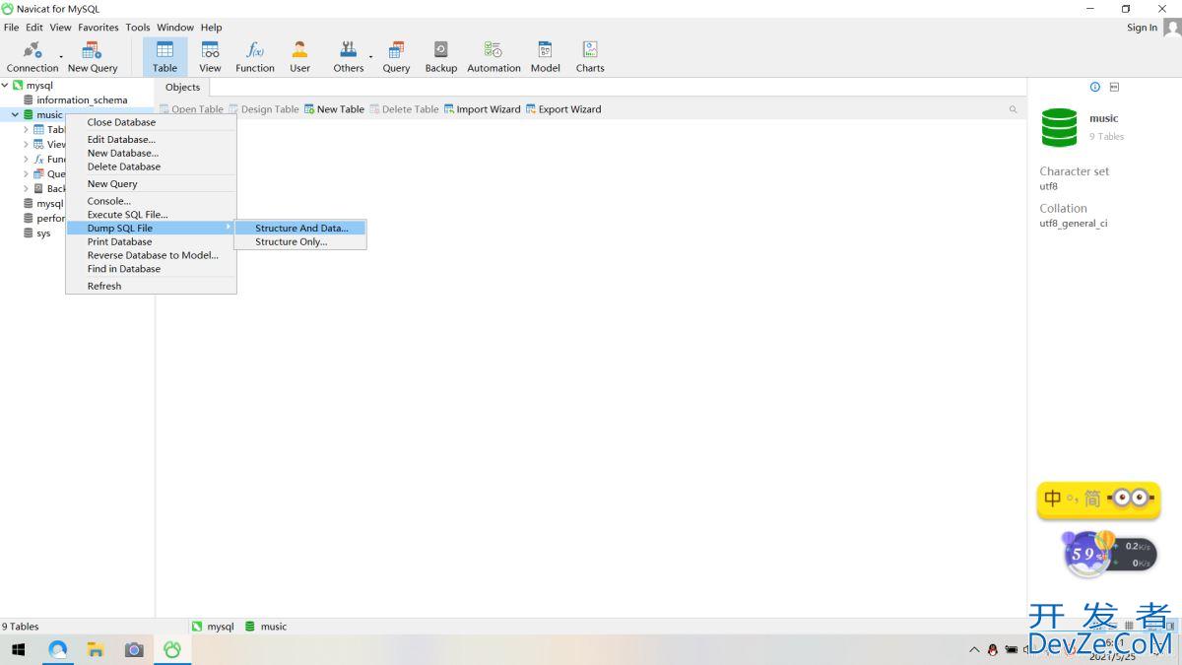The height and width of the screenshot is (665, 1182).
Task: Click the Windows Start button
Action: (x=18, y=649)
